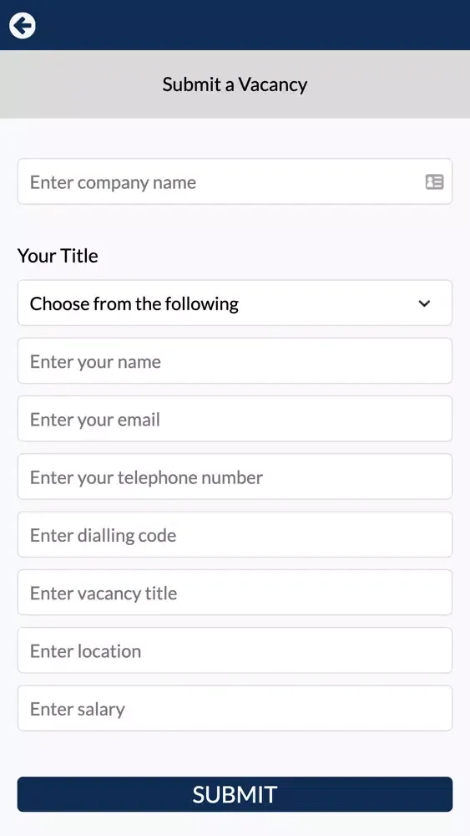Select the 'Enter your name' field

[x=235, y=361]
